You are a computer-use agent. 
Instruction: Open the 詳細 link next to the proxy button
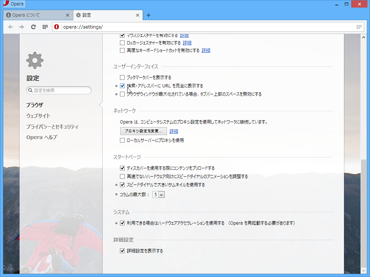(173, 131)
